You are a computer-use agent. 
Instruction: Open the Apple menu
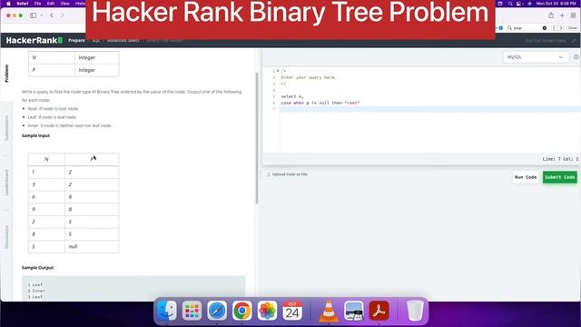tap(8, 4)
